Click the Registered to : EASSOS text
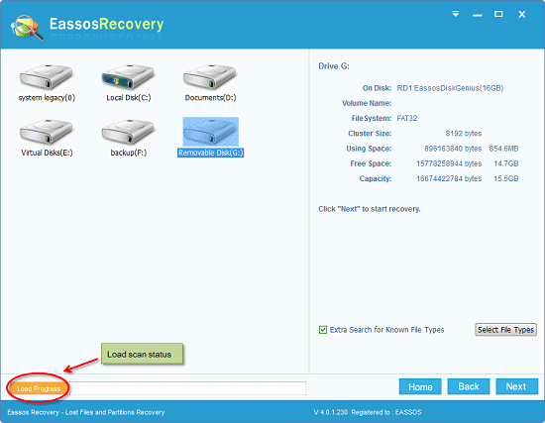The width and height of the screenshot is (545, 423). [x=386, y=412]
